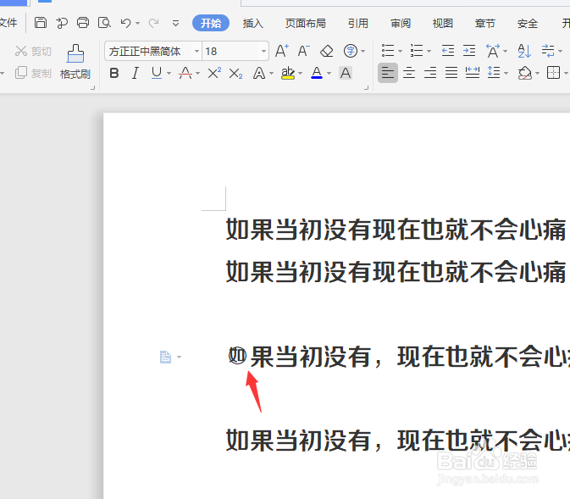Open the font group dialog launcher
The height and width of the screenshot is (499, 570).
(366, 87)
